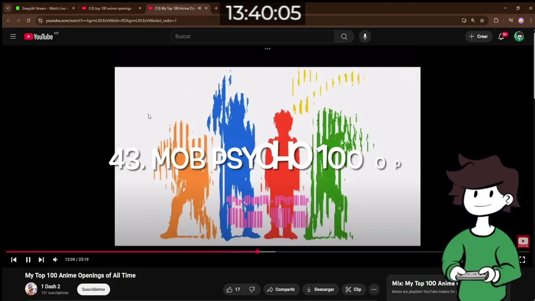This screenshot has height=301, width=535.
Task: Close the Snepy64 Stream tab
Action: [x=74, y=8]
